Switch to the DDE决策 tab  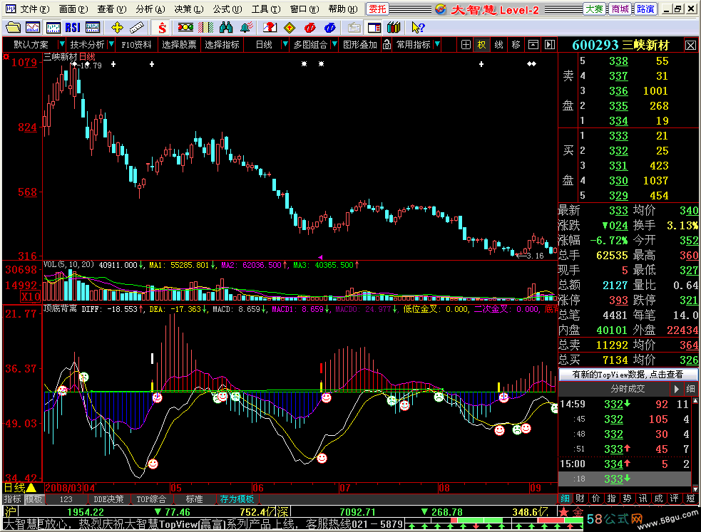pyautogui.click(x=108, y=499)
